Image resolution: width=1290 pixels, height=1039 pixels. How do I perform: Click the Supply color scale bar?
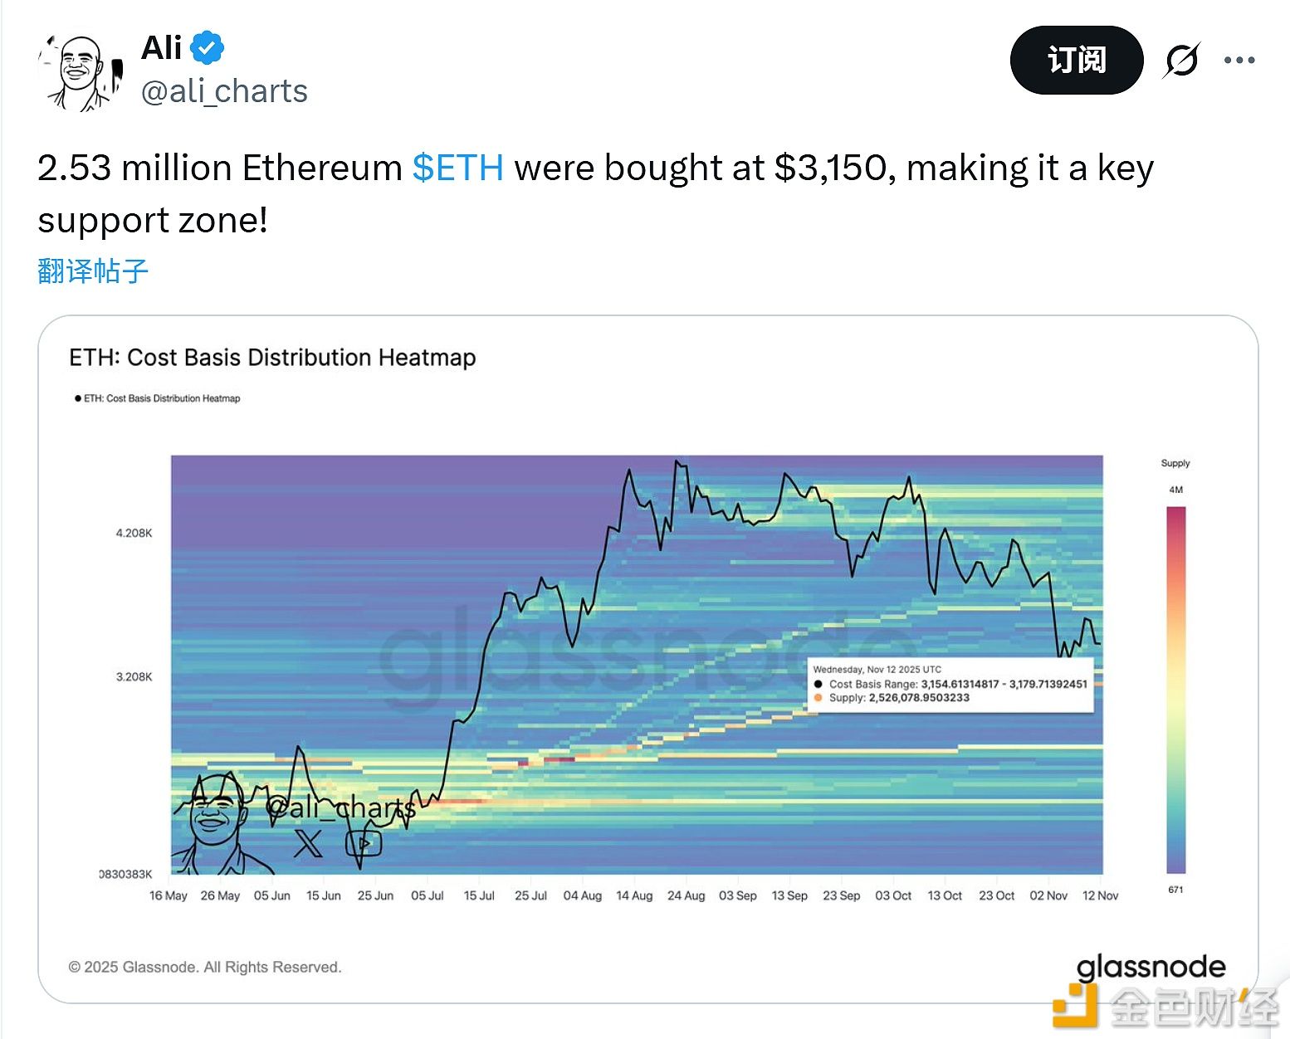coord(1175,689)
